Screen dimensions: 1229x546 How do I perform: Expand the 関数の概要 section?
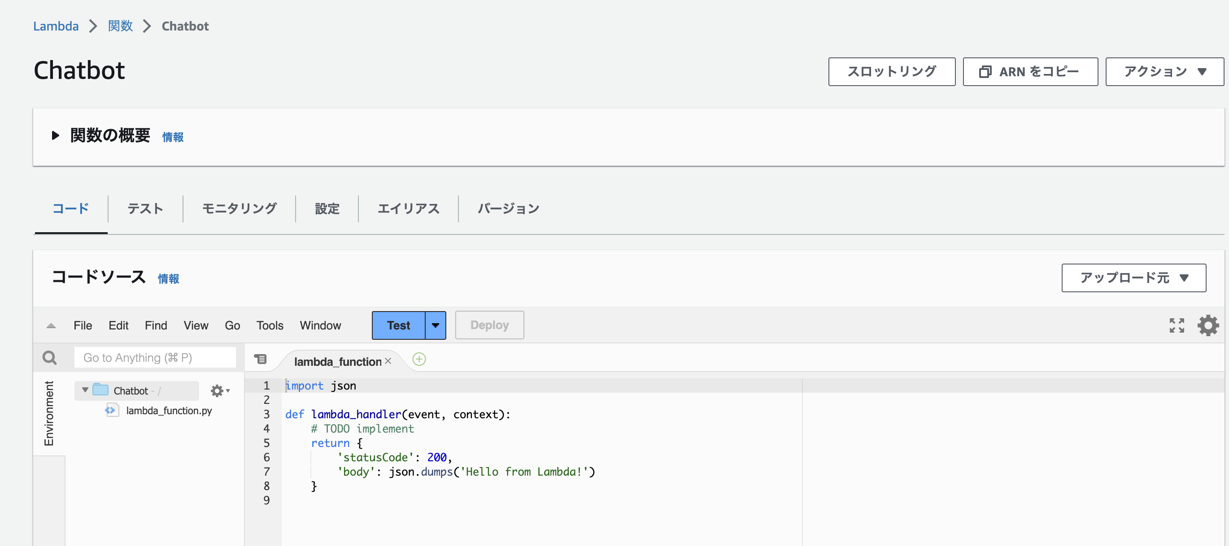click(55, 136)
